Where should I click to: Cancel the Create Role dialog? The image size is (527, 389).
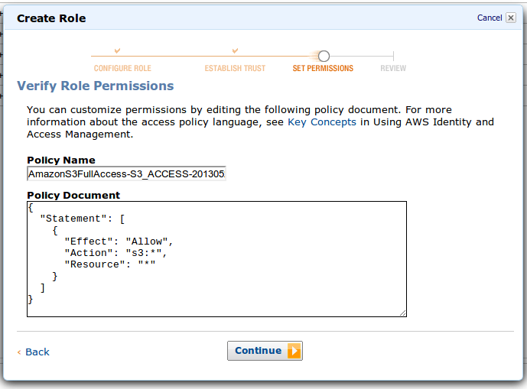(x=490, y=18)
